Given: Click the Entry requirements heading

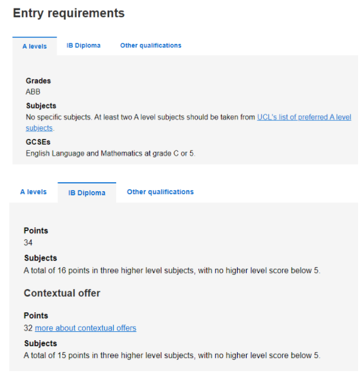Looking at the screenshot, I should coord(69,13).
